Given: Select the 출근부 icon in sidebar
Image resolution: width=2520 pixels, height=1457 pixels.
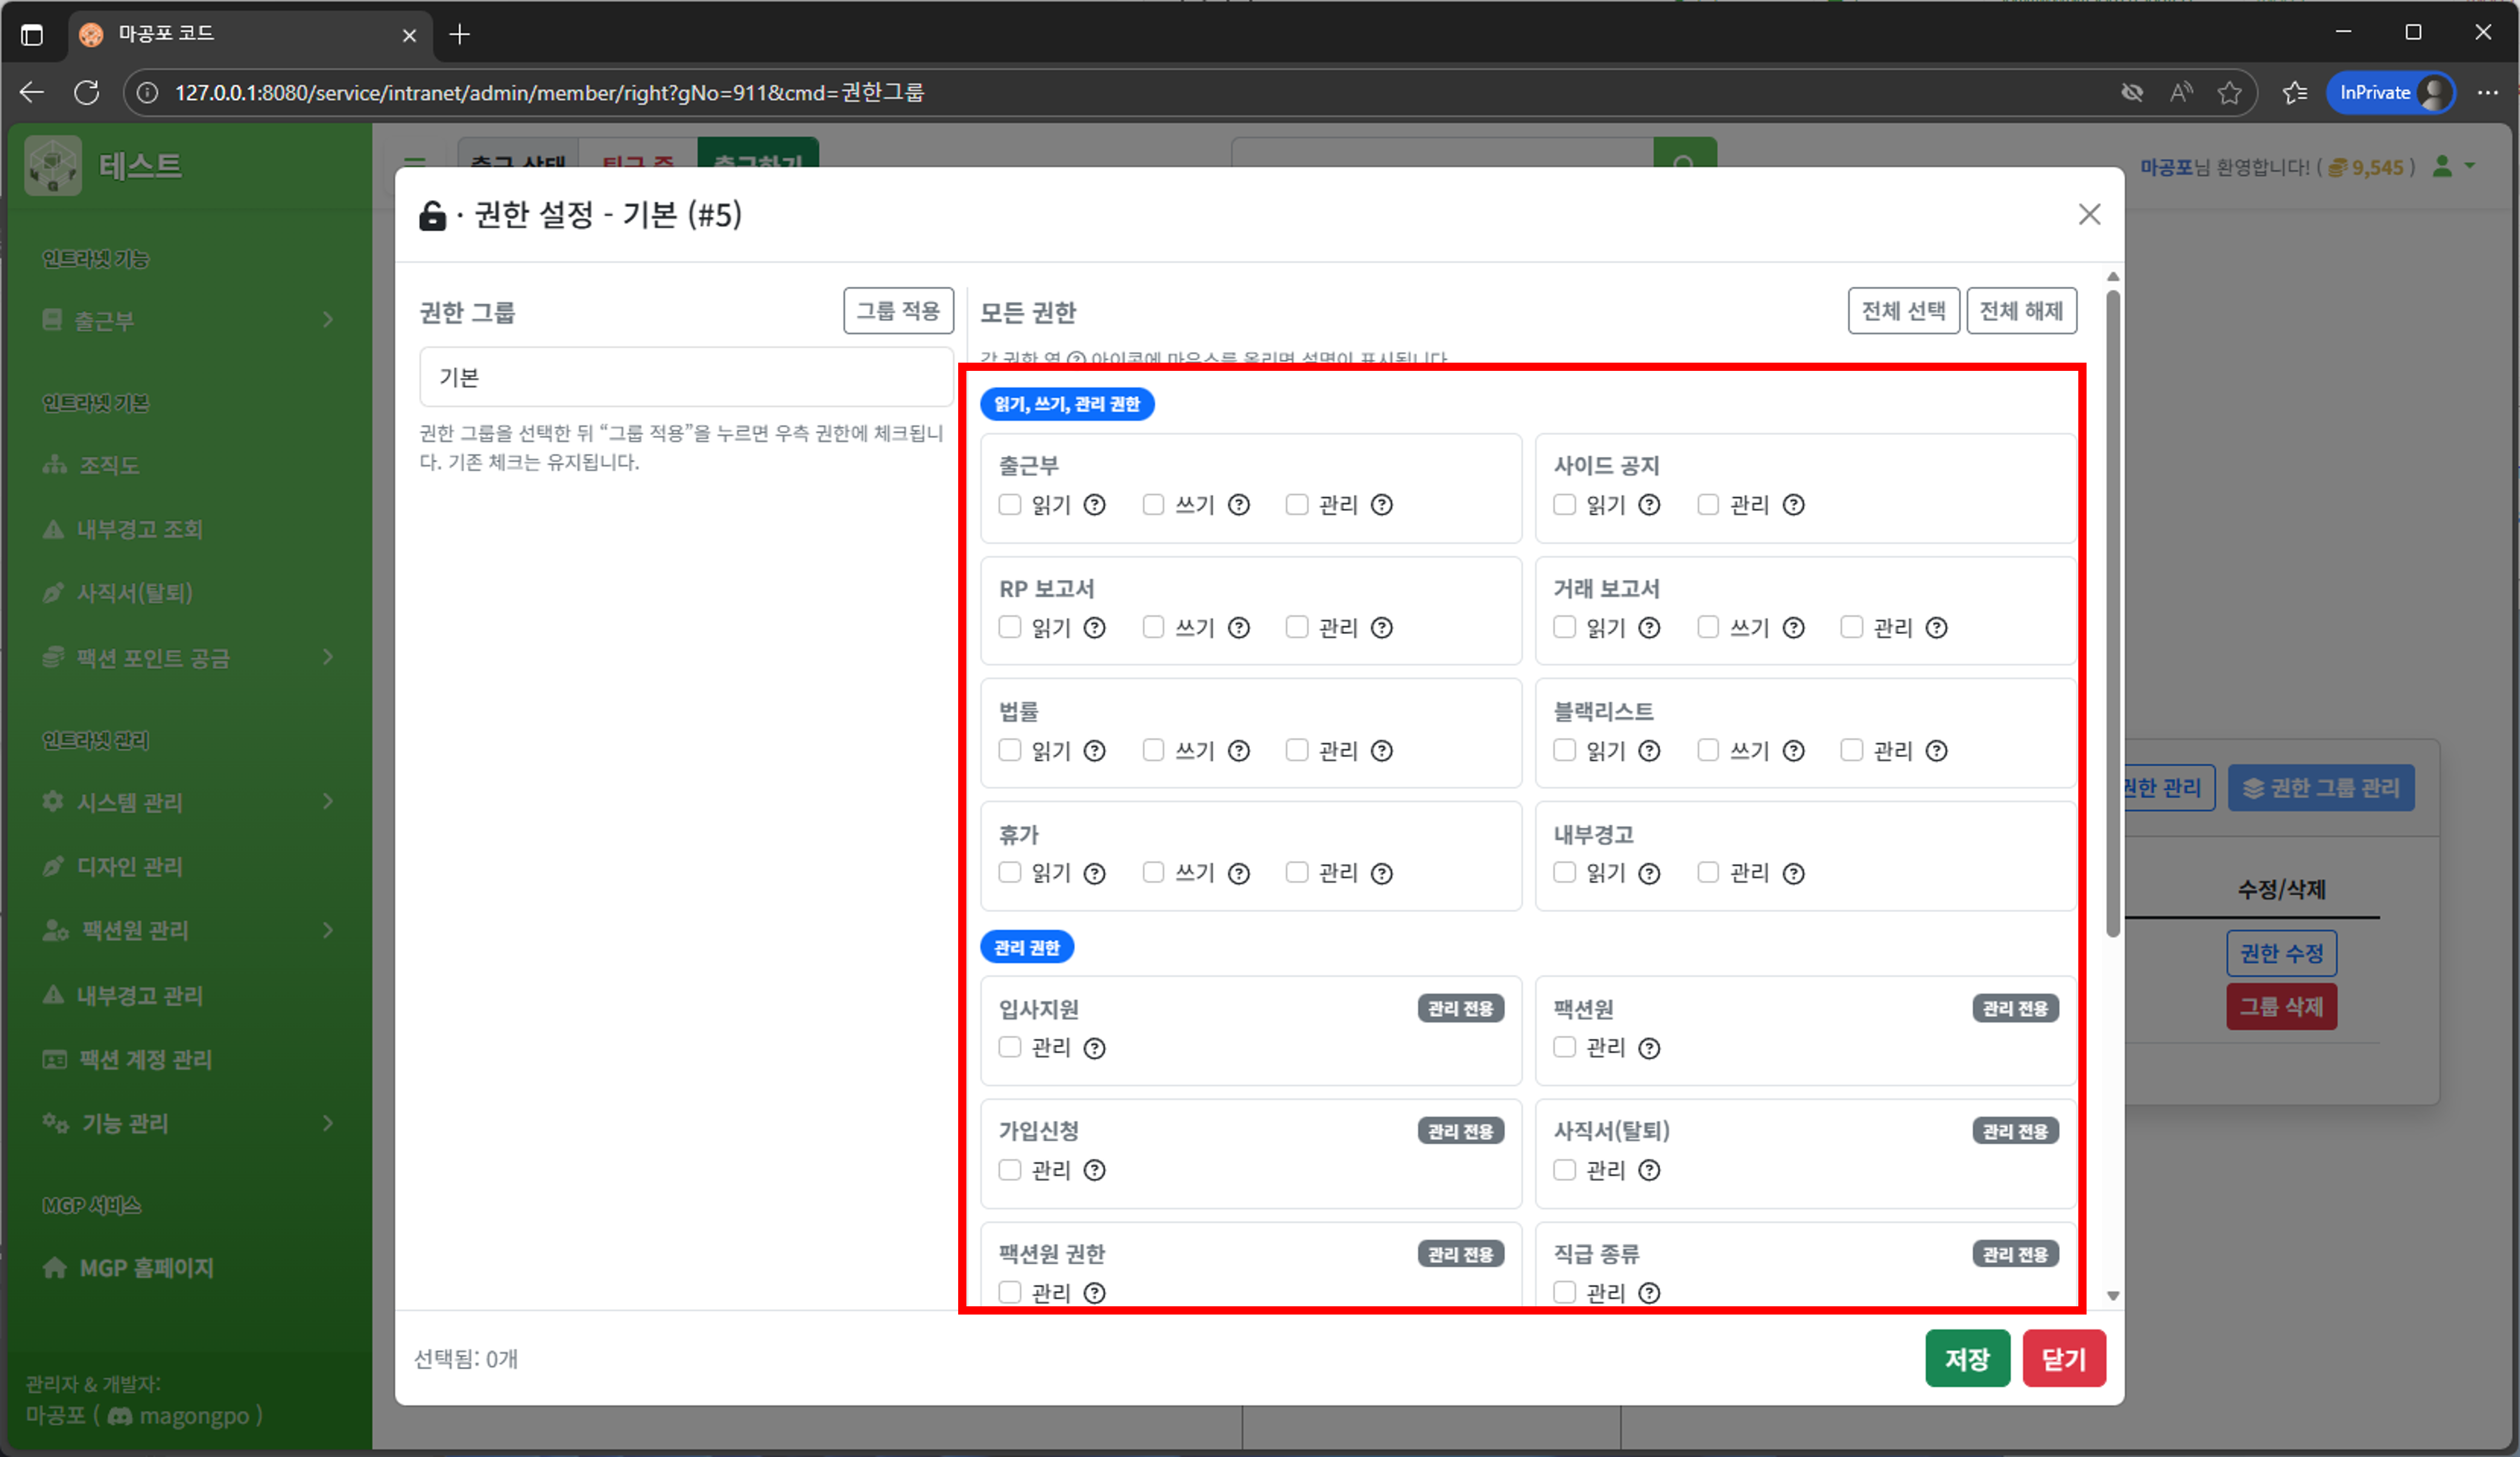Looking at the screenshot, I should click(53, 319).
